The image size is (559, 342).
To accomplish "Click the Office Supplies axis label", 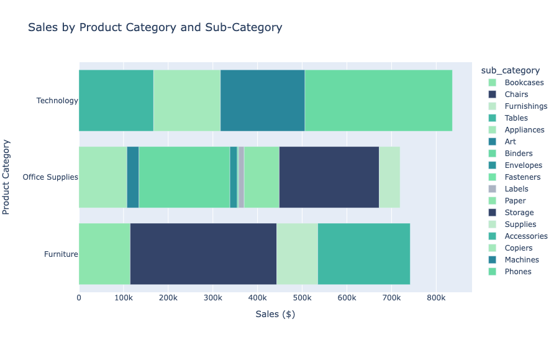I will tap(50, 177).
